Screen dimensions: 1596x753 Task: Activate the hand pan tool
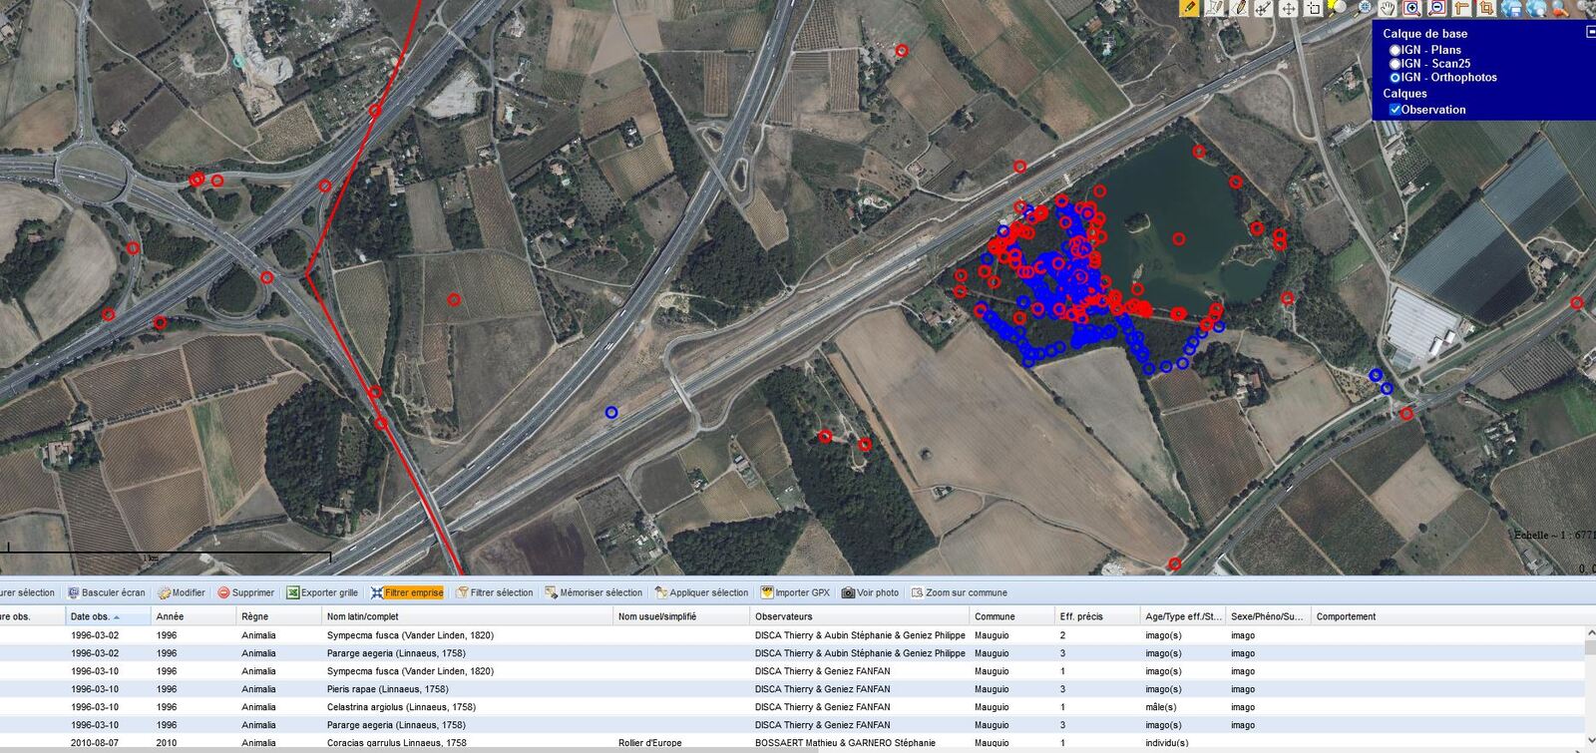1388,8
